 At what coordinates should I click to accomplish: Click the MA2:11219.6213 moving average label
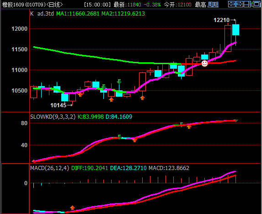(x=123, y=14)
